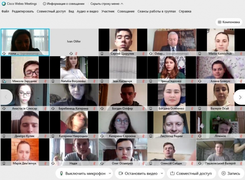245x180 pixels.
Task: Click the device icon for Марія Дем'янчук
Action: 4,163
